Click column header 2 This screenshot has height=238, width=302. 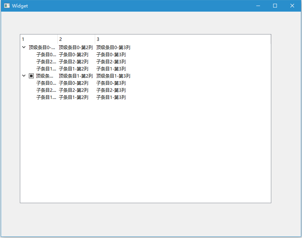[76, 39]
